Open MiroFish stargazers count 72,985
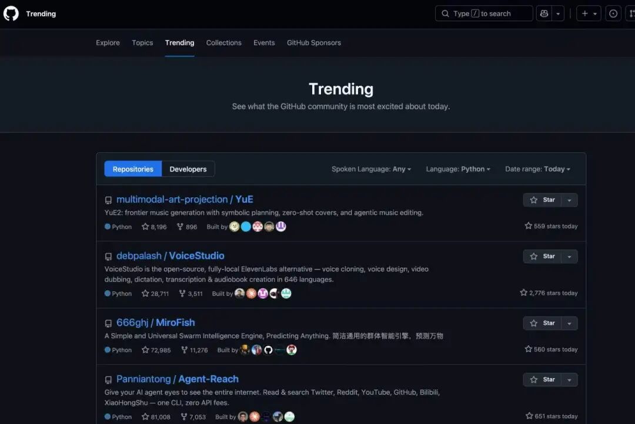 [156, 350]
